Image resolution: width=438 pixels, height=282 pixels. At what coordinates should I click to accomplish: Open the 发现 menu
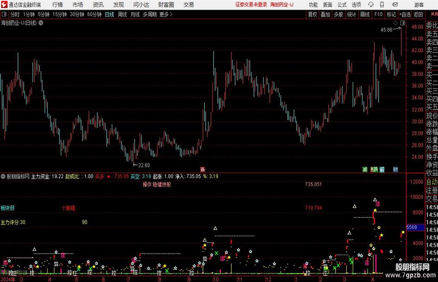pos(119,5)
